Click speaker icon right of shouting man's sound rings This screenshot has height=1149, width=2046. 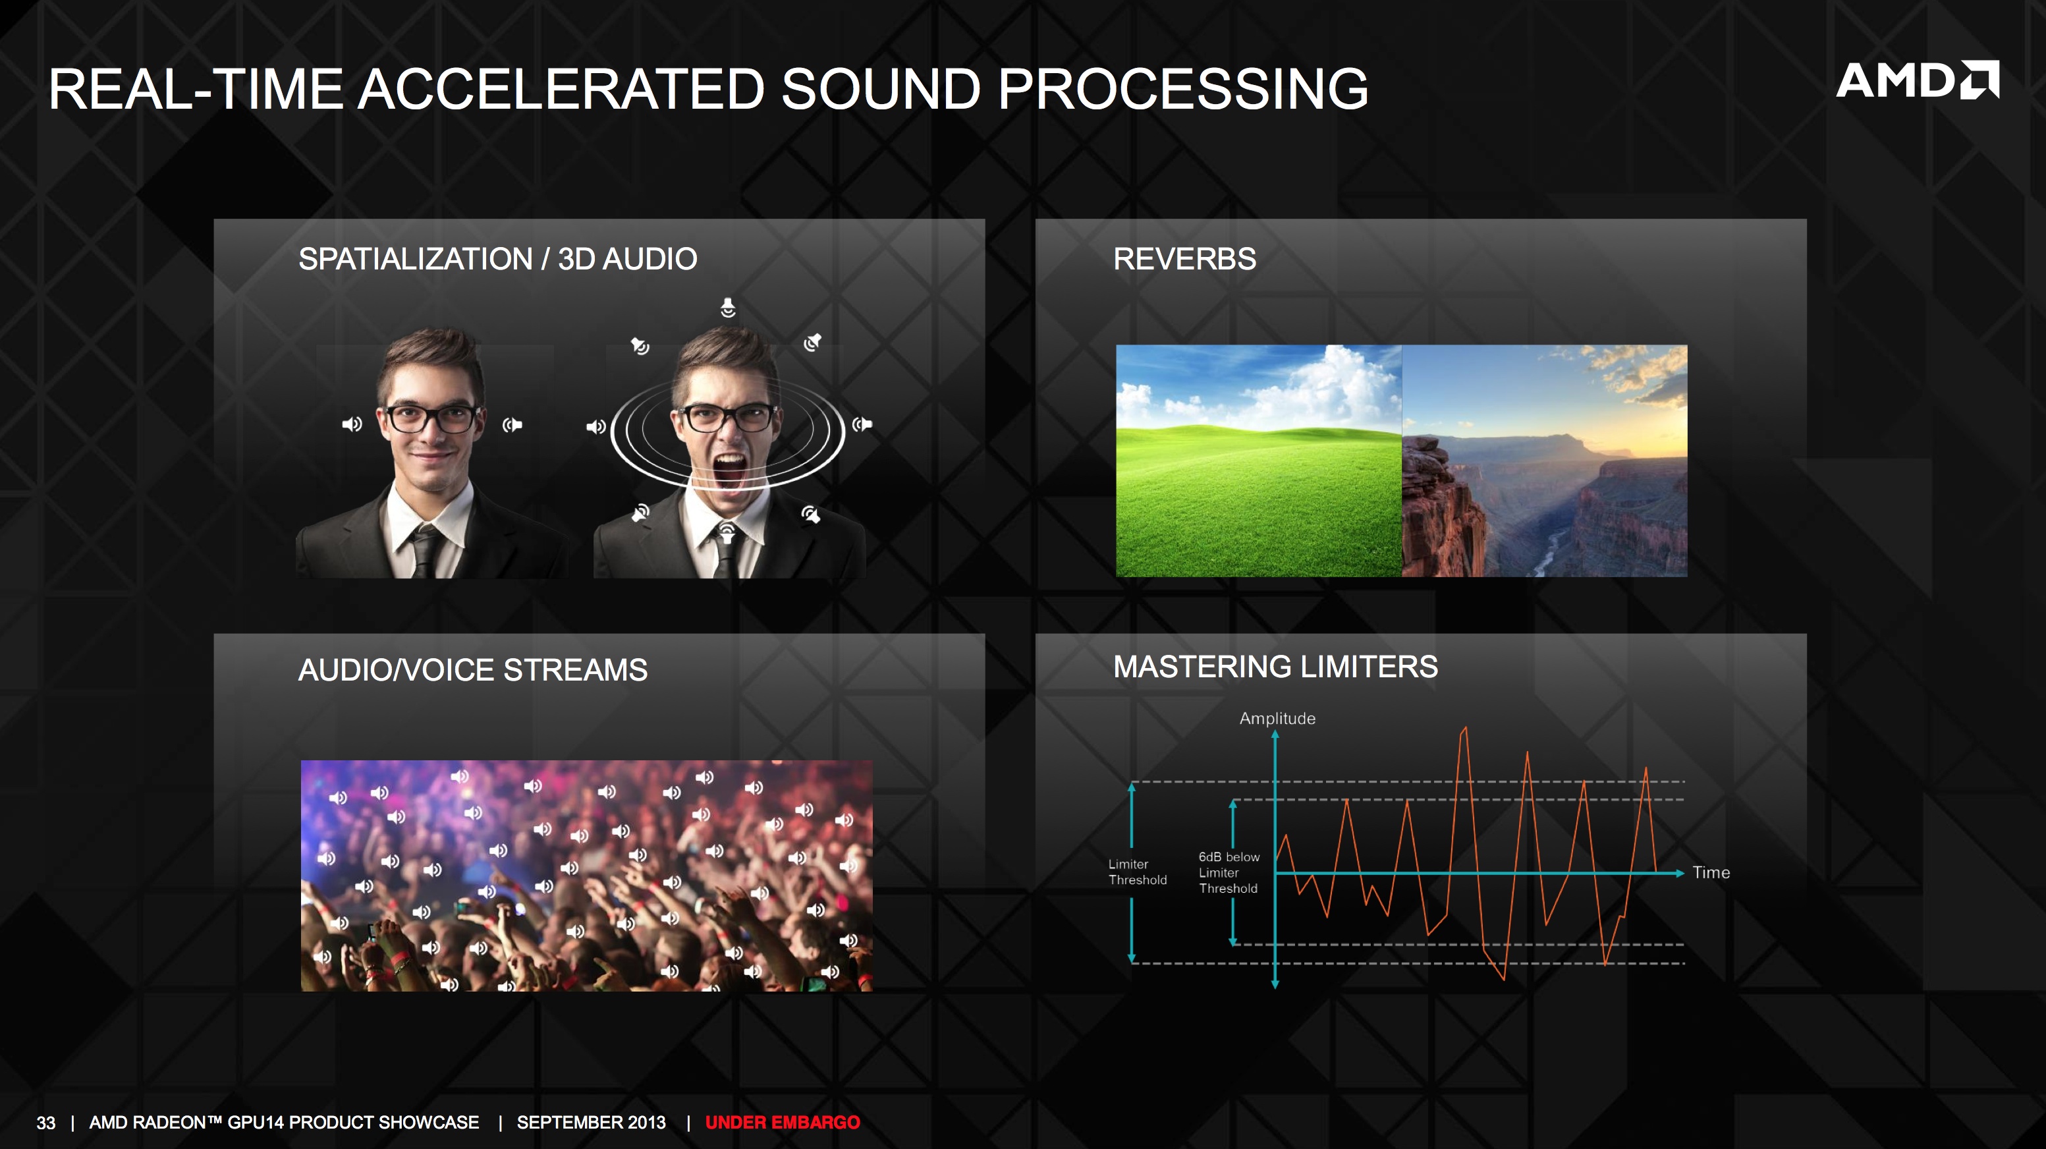[x=862, y=424]
